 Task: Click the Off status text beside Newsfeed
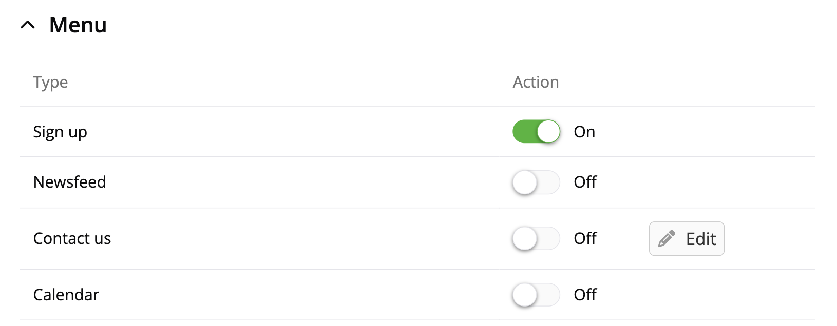tap(585, 182)
